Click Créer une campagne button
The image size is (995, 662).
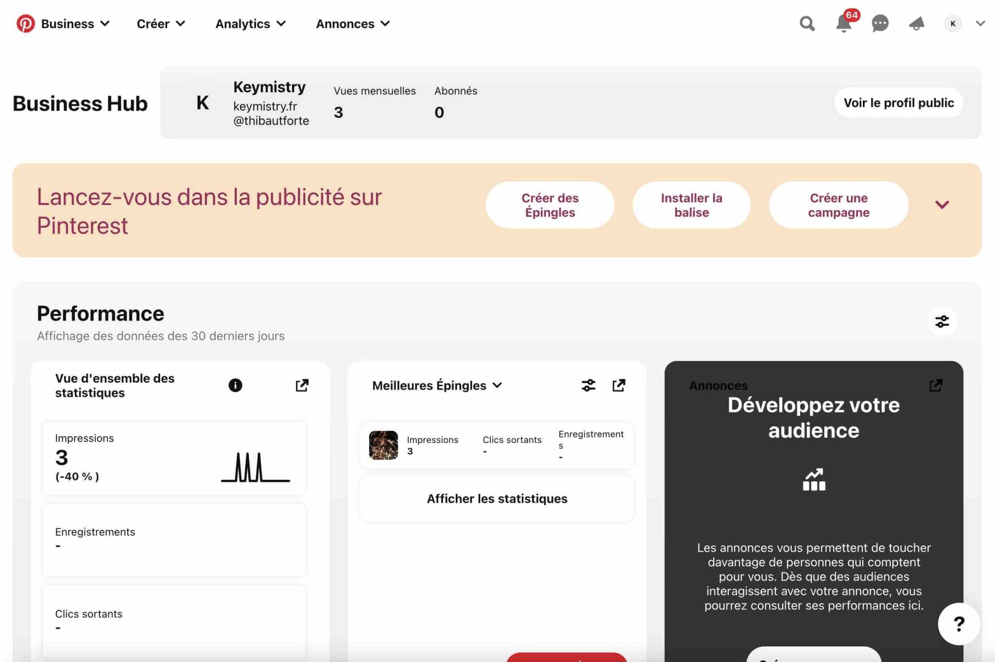pyautogui.click(x=839, y=205)
